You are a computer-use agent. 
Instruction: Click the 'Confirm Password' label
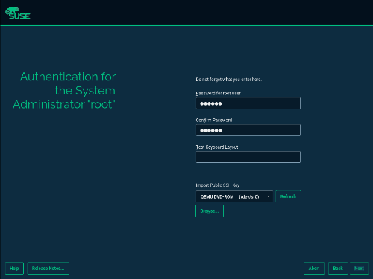tap(214, 120)
